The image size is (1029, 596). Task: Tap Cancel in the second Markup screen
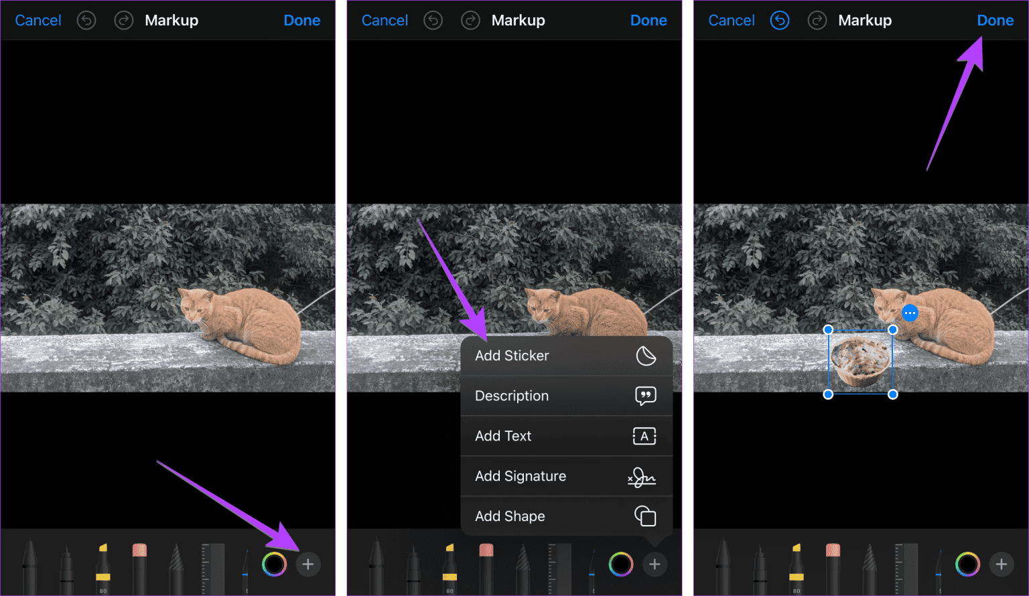[385, 21]
